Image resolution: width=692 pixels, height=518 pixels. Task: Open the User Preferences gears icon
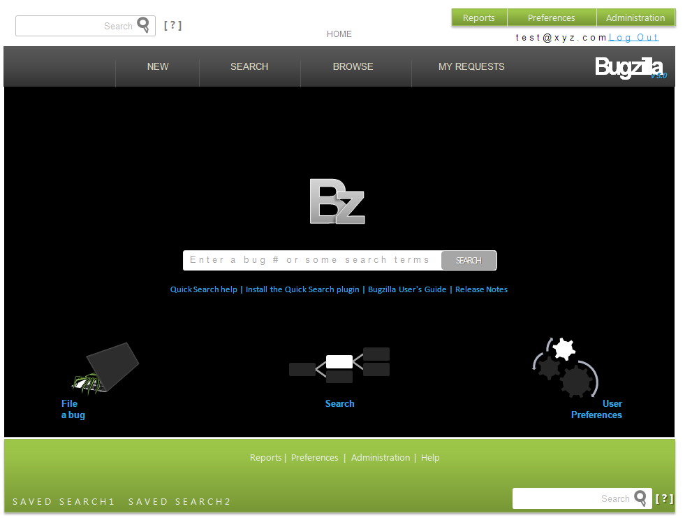566,368
